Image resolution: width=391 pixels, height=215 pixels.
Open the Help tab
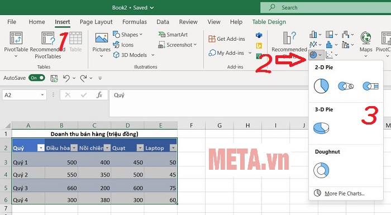click(236, 22)
